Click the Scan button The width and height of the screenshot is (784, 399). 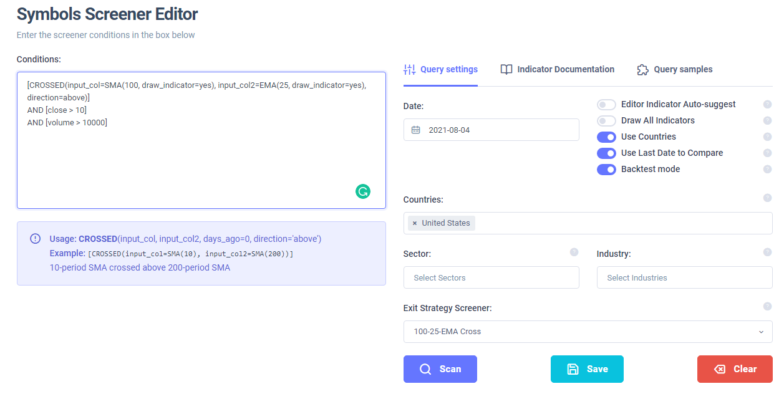(440, 369)
